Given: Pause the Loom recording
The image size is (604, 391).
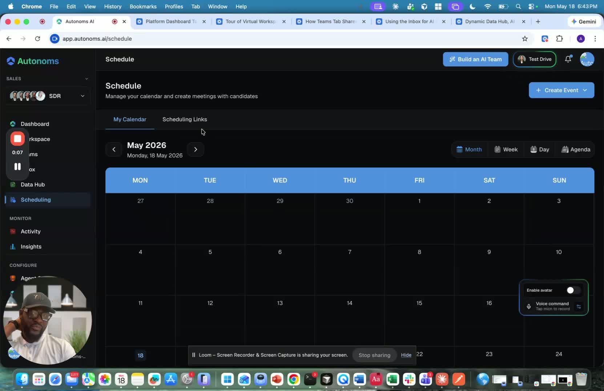Looking at the screenshot, I should coord(17,166).
